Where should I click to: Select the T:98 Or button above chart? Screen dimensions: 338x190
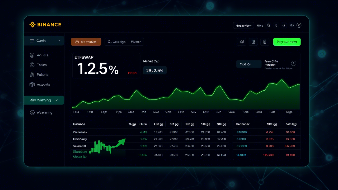[248, 64]
